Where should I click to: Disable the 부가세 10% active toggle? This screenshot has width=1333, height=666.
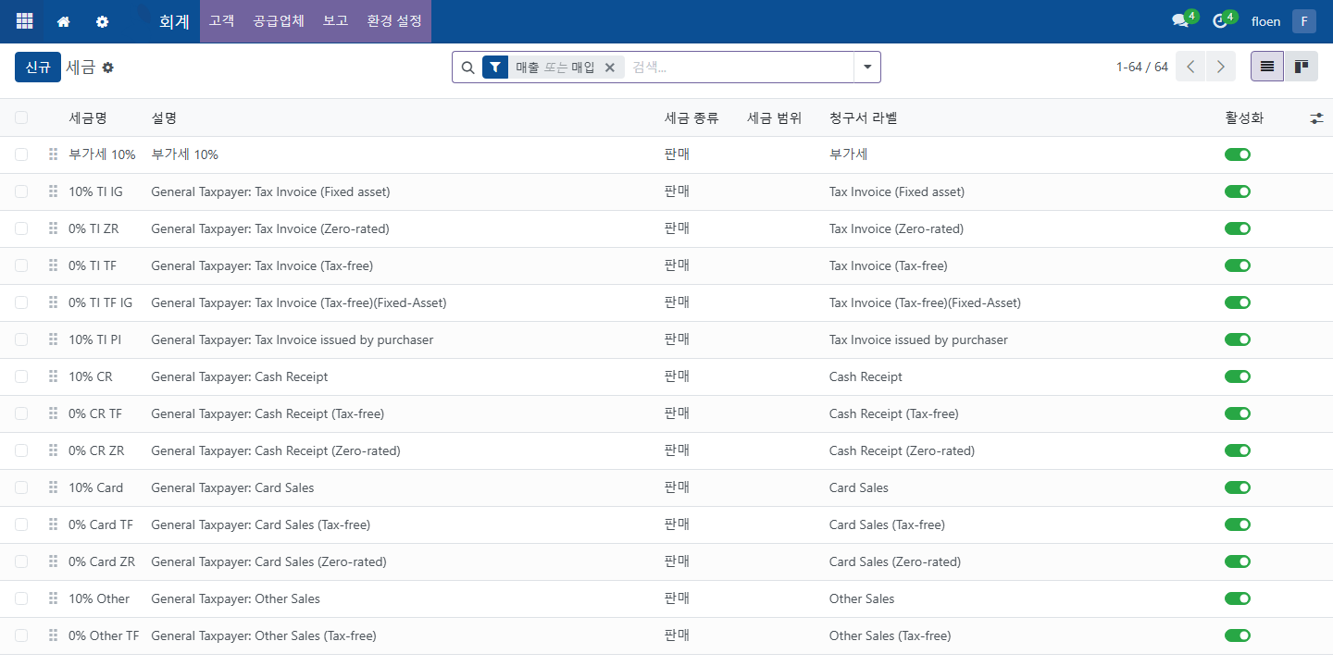tap(1238, 154)
